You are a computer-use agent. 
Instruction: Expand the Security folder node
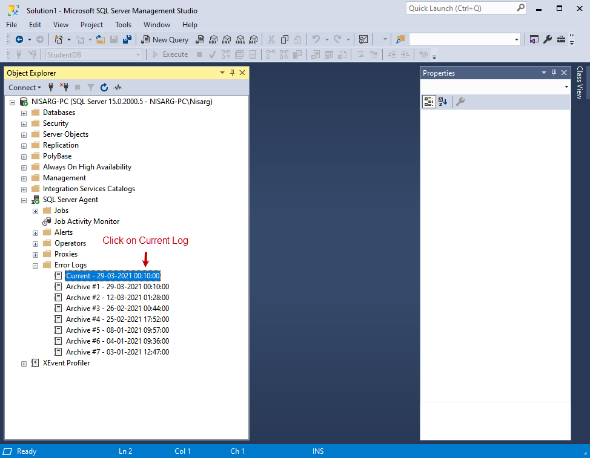[x=24, y=124]
